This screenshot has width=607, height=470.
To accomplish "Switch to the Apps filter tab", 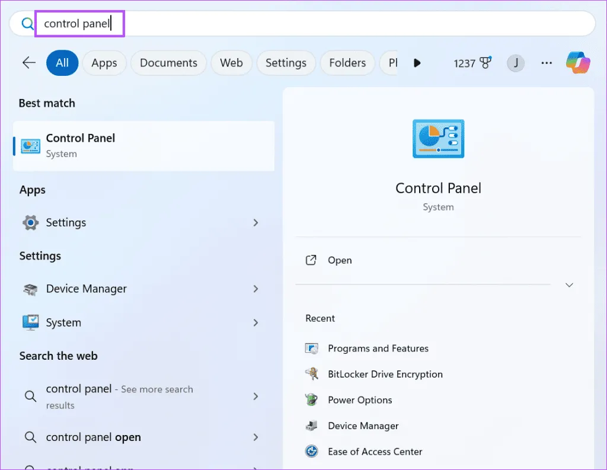I will click(x=104, y=63).
